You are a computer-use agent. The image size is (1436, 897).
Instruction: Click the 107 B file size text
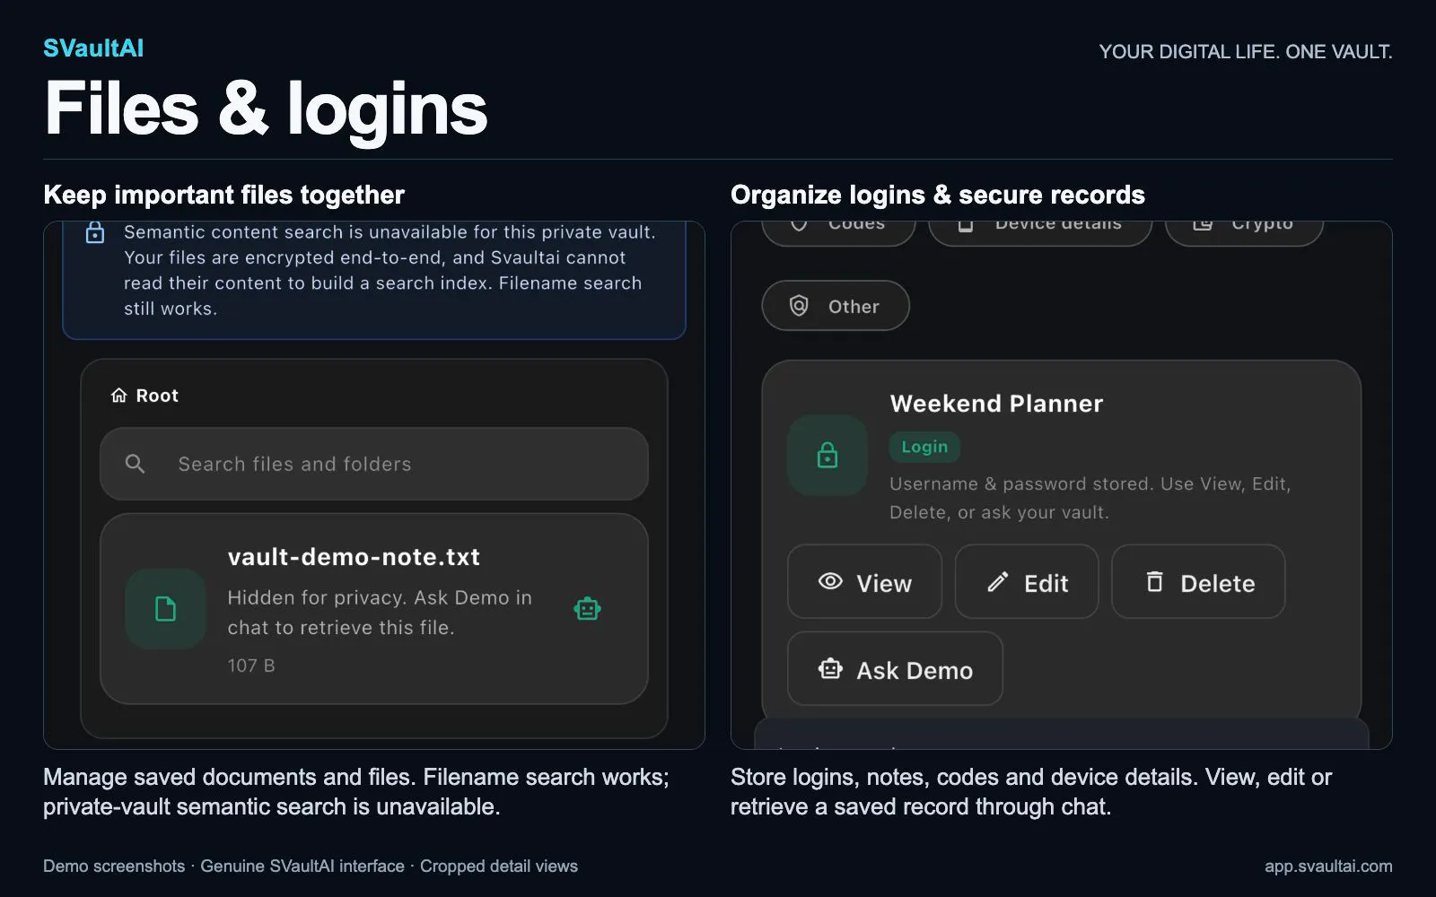pyautogui.click(x=251, y=666)
